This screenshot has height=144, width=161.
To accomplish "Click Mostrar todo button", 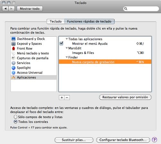I will point(30,9).
